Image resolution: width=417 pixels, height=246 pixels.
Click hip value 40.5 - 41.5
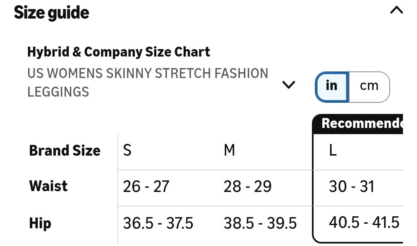click(364, 223)
